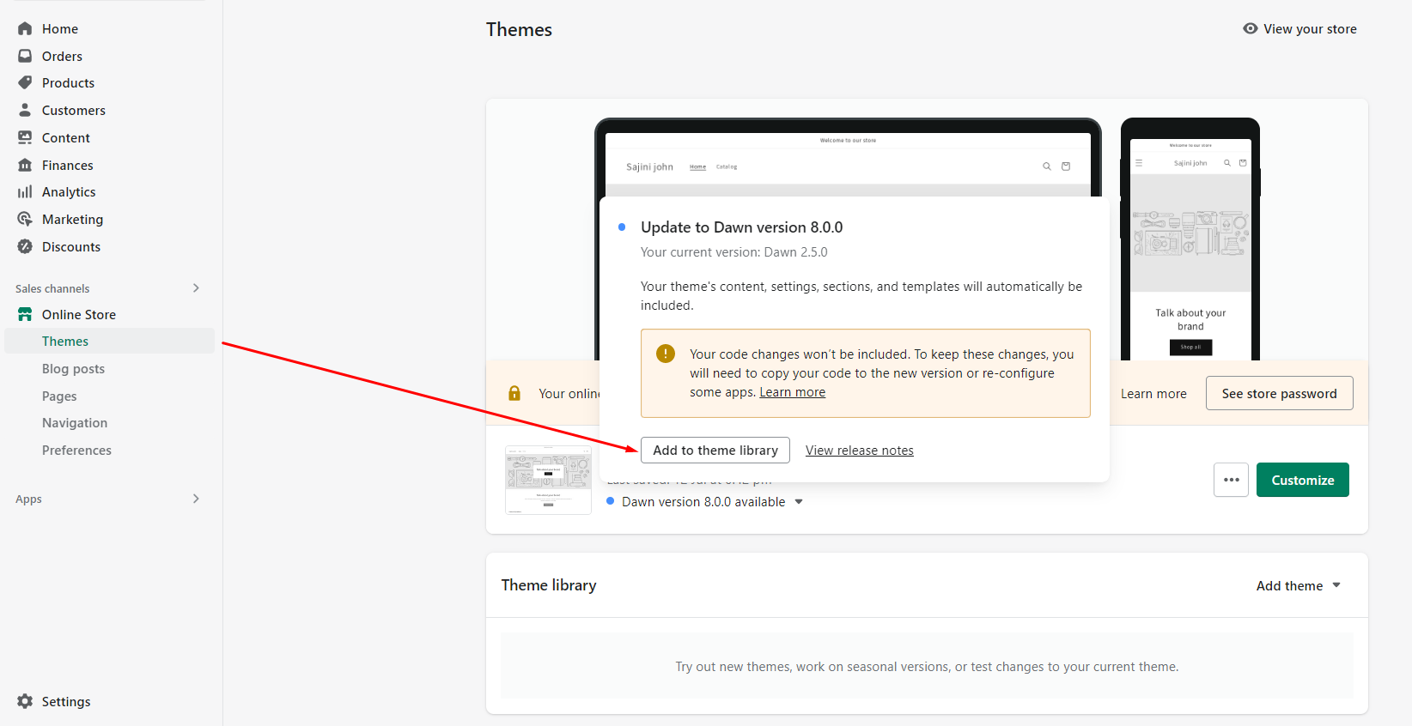The image size is (1412, 726).
Task: Click the Settings gear icon
Action: pyautogui.click(x=25, y=701)
